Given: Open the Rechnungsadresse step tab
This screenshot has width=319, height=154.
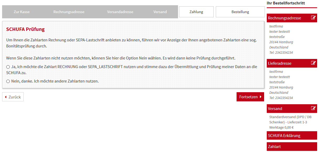Looking at the screenshot, I should point(69,12).
